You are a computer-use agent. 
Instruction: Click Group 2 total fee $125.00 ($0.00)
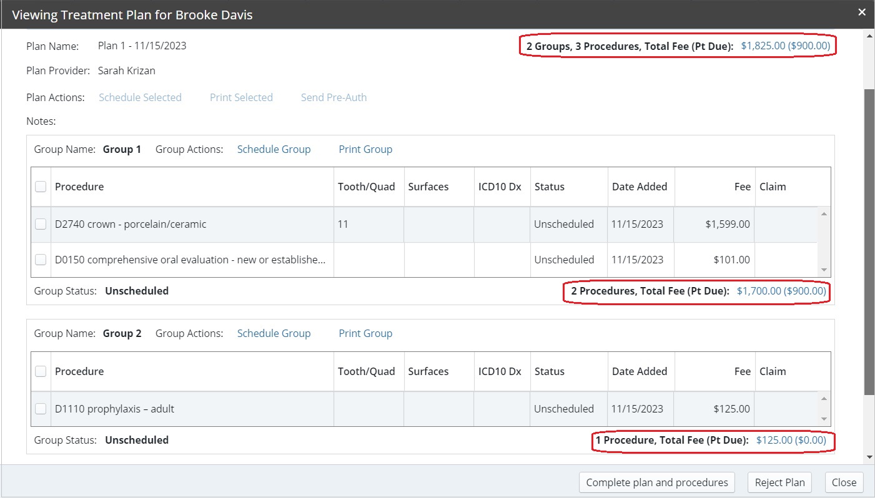791,440
